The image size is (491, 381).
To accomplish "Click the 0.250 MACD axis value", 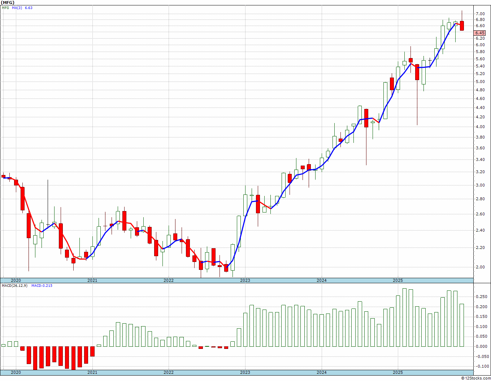I will [x=481, y=297].
